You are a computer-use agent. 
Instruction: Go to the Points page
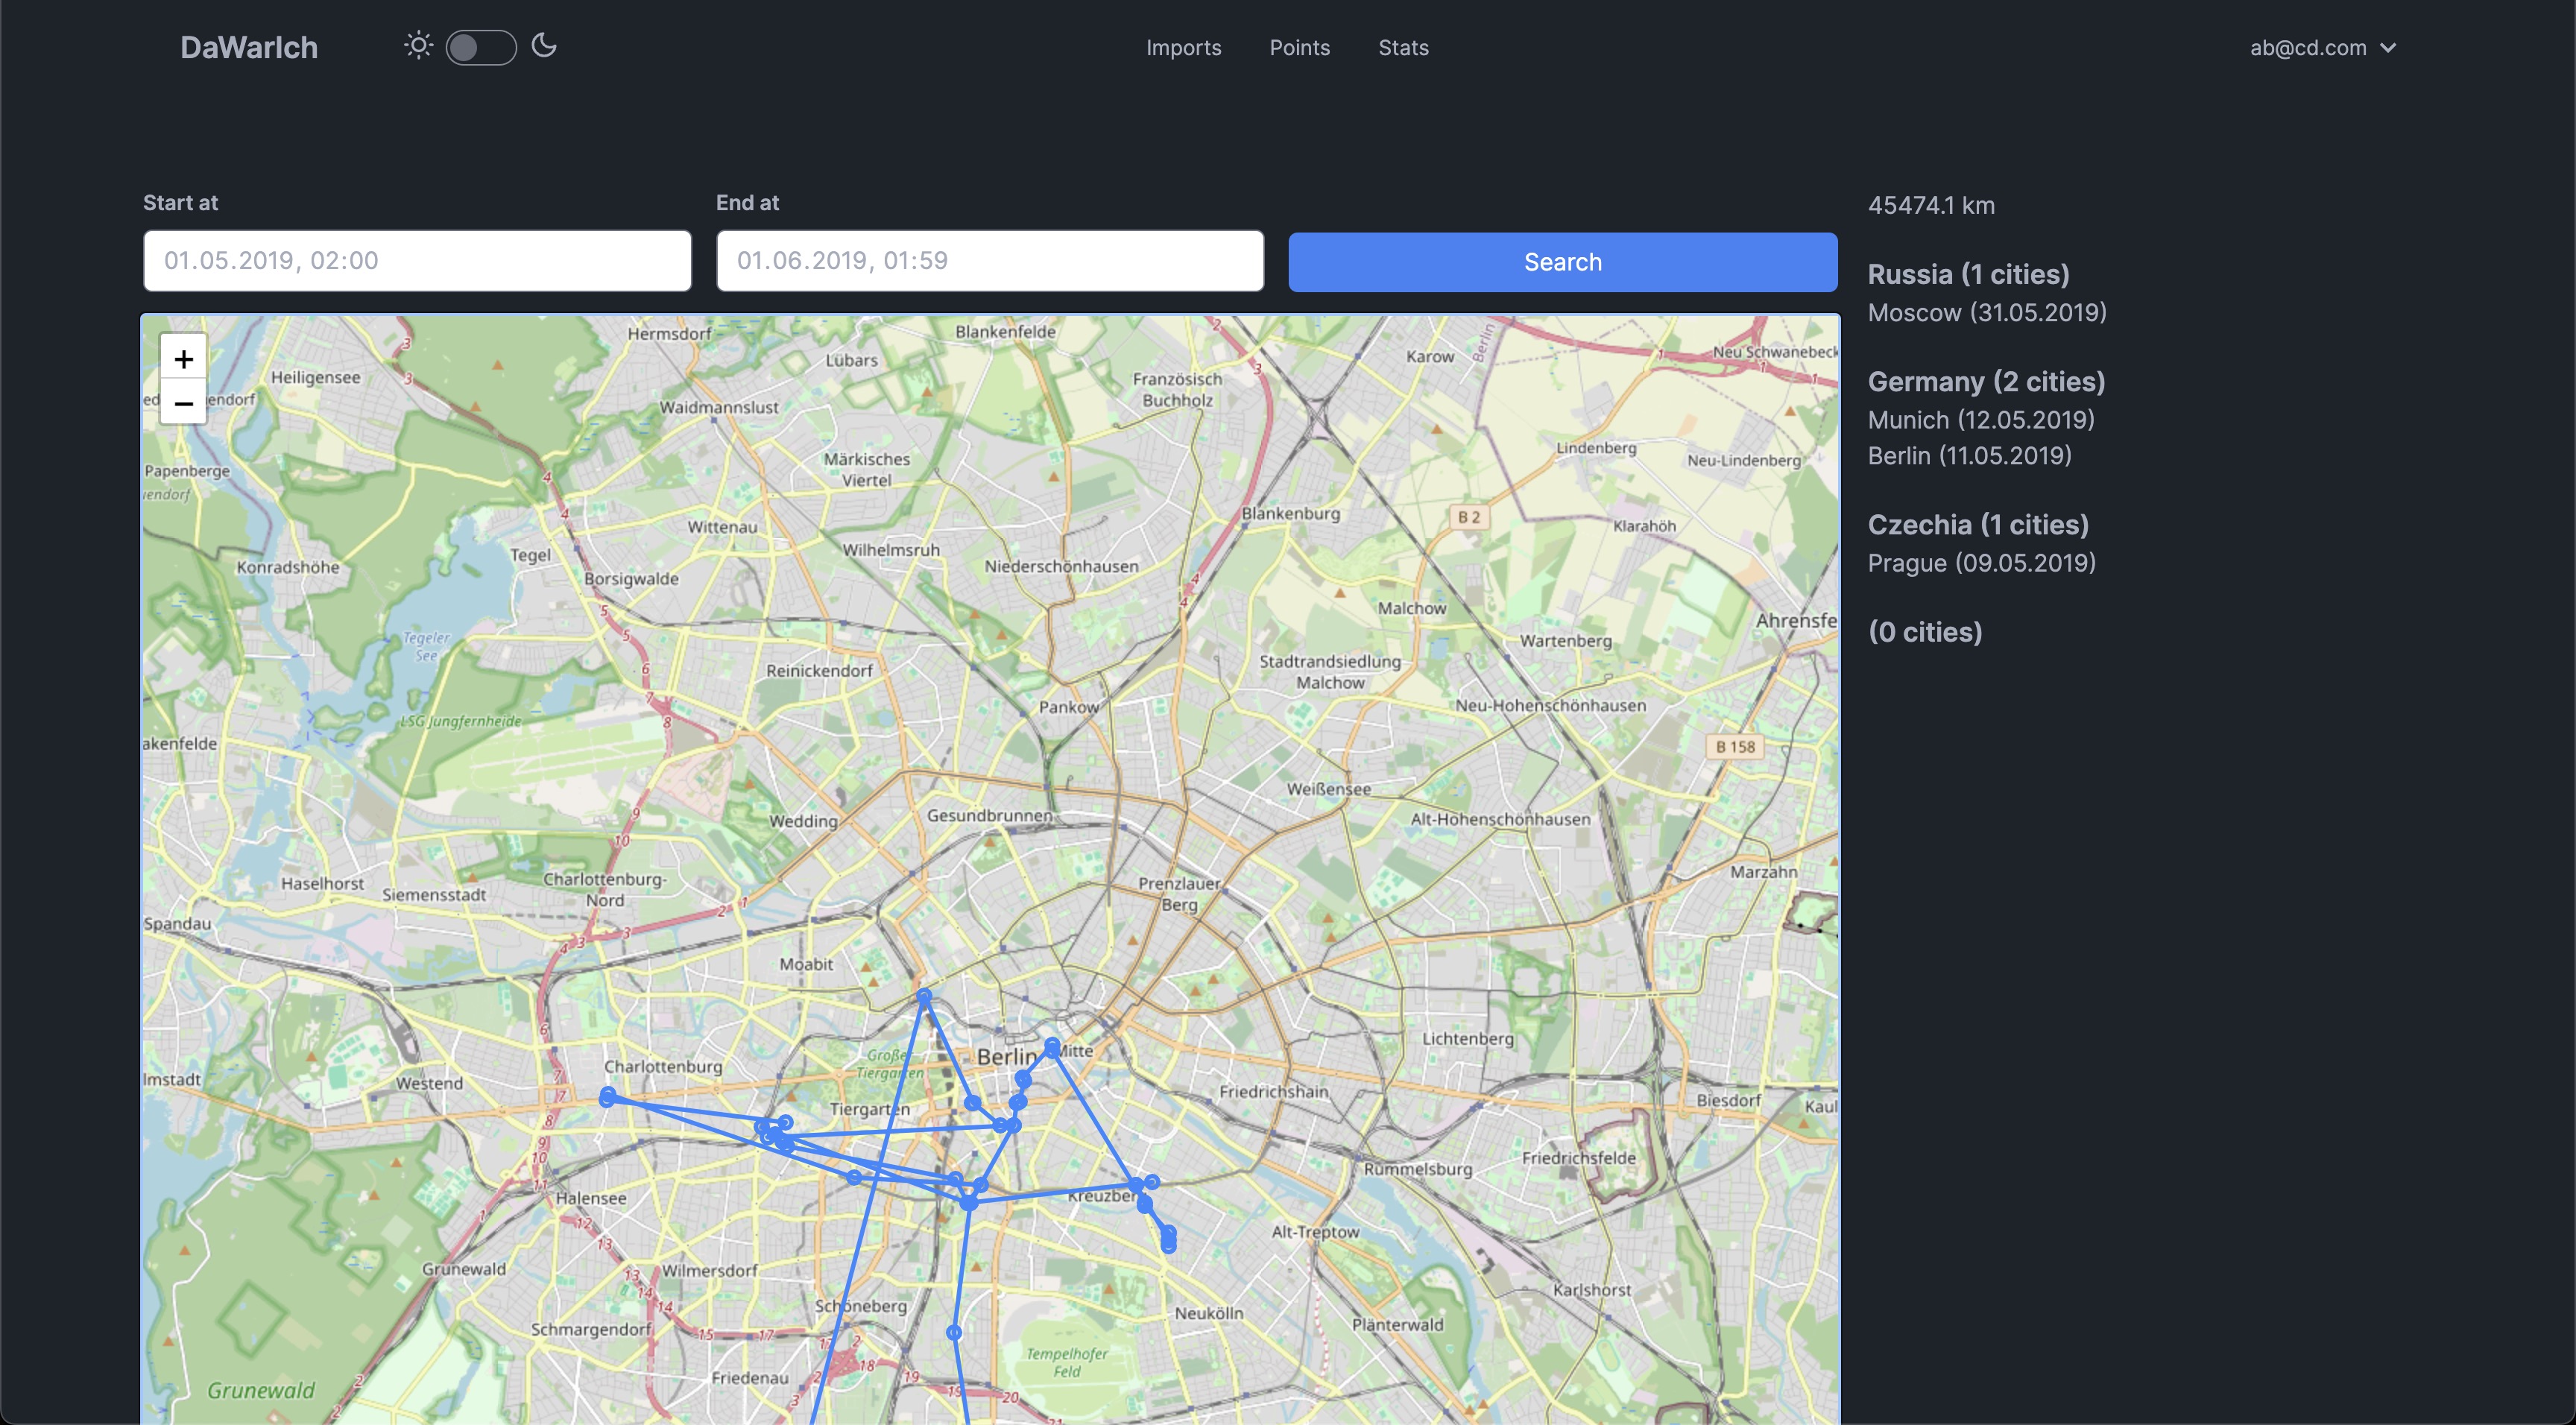click(1299, 48)
